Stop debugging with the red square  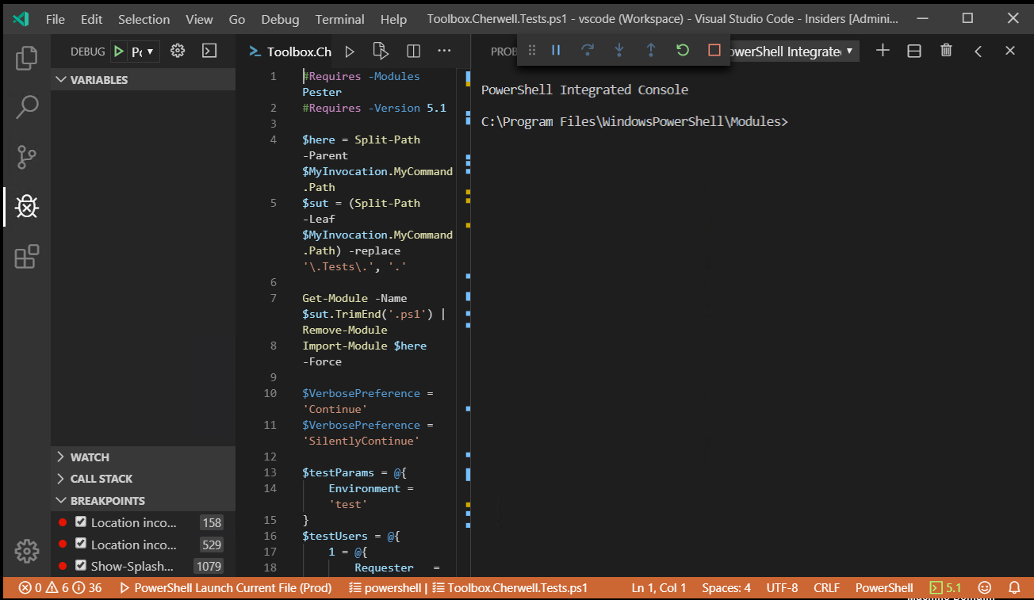[714, 50]
